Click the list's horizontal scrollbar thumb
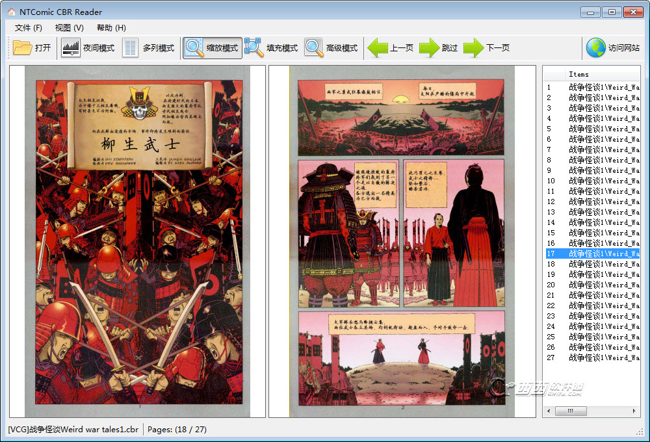This screenshot has height=442, width=650. click(571, 411)
